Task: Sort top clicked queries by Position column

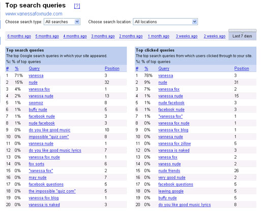Action: 242,68
